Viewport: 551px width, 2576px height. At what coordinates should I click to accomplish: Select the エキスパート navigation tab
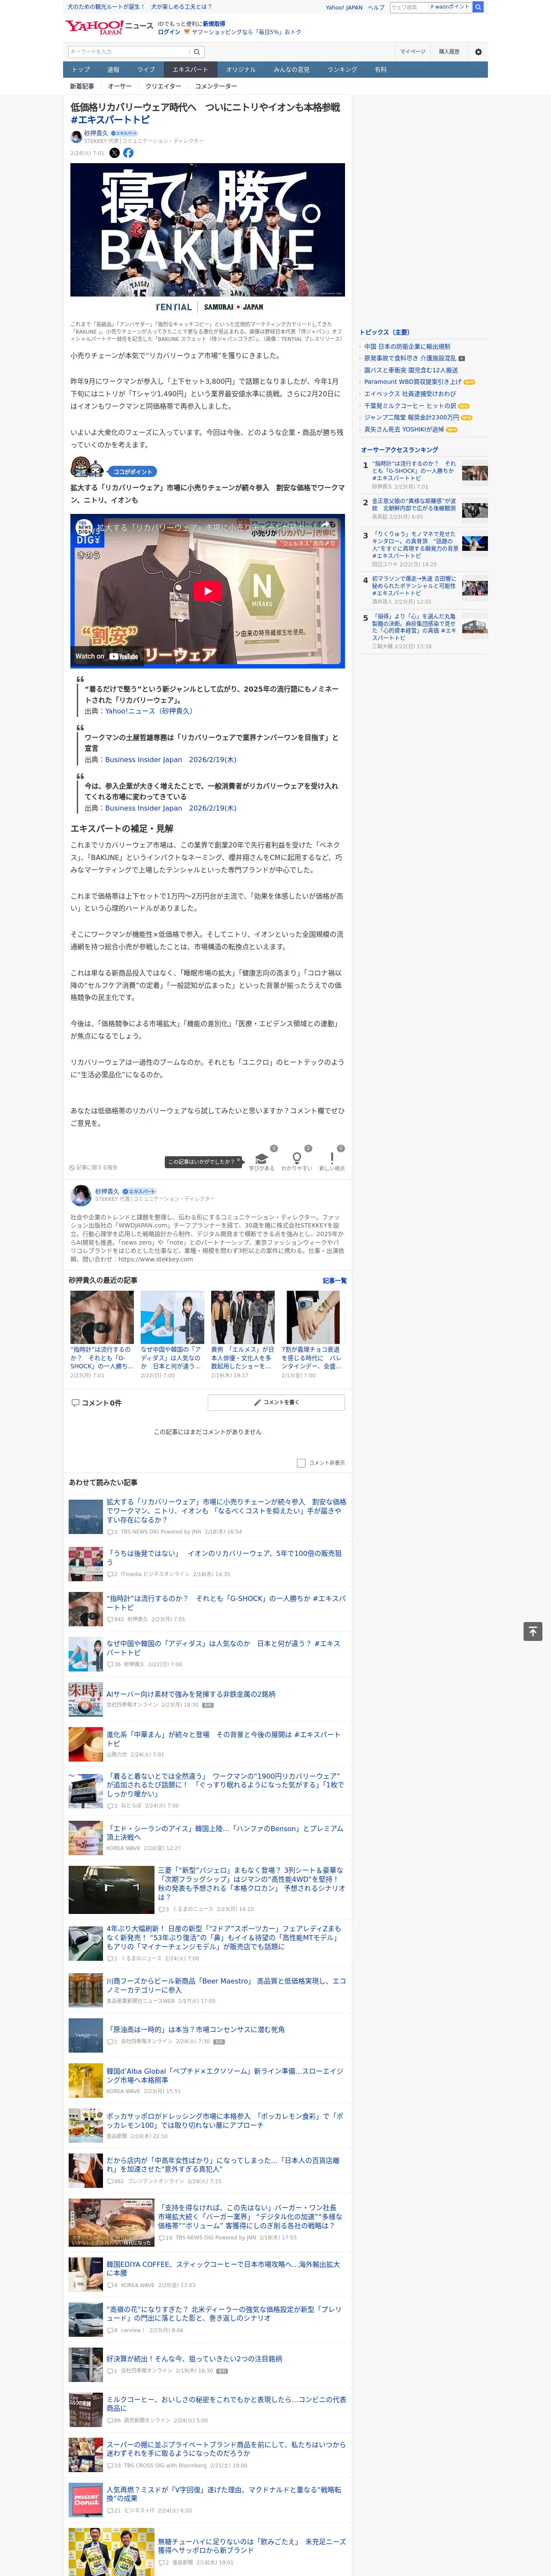coord(190,70)
